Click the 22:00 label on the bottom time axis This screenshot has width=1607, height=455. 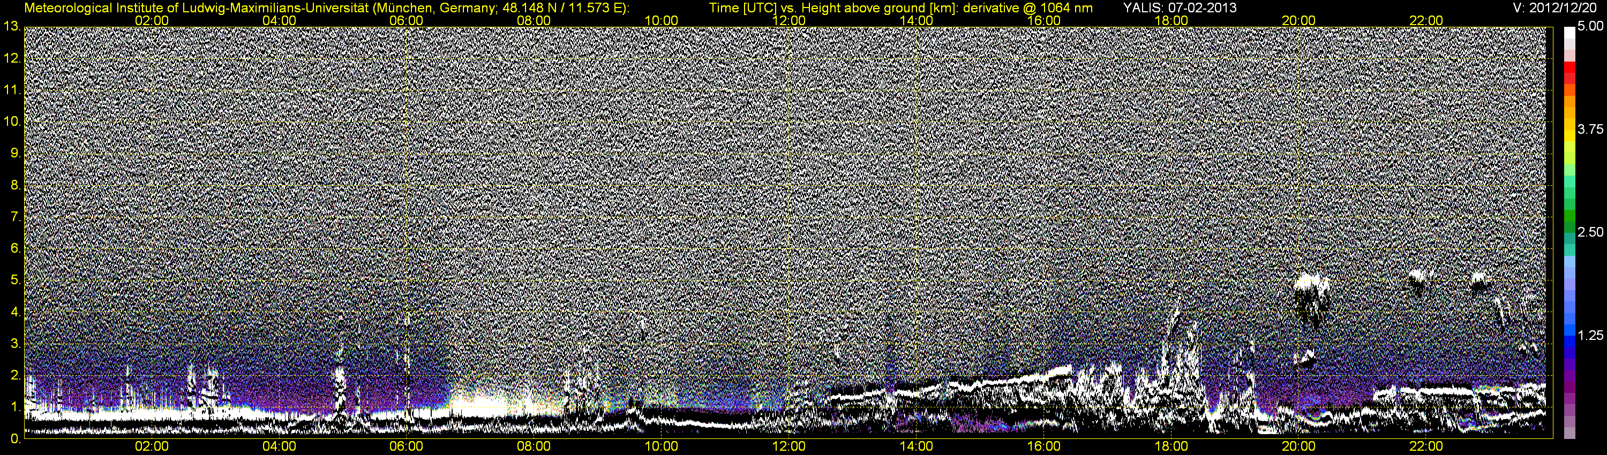[x=1426, y=447]
